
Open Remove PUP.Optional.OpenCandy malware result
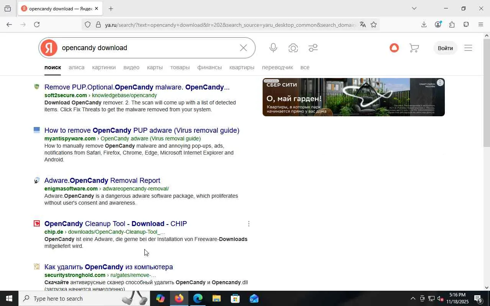click(x=137, y=87)
